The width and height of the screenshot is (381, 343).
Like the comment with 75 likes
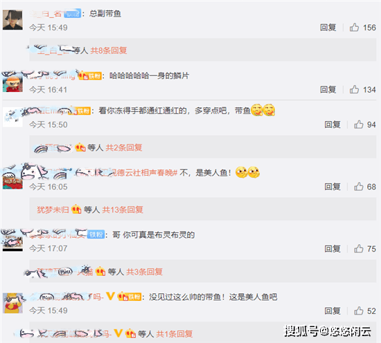359,249
